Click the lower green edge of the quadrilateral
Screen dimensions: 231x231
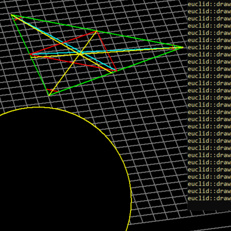coord(116,71)
